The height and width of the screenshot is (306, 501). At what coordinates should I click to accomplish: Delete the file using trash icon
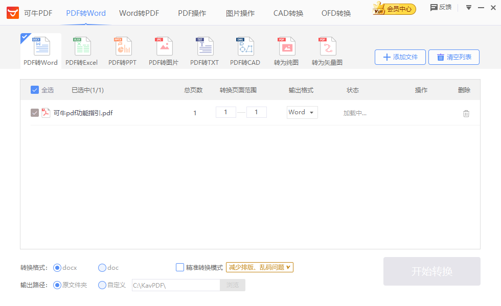coord(466,113)
